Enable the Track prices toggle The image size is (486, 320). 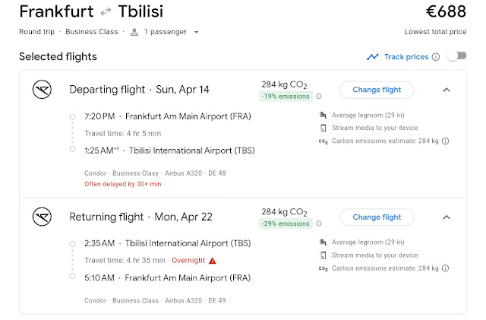(456, 57)
